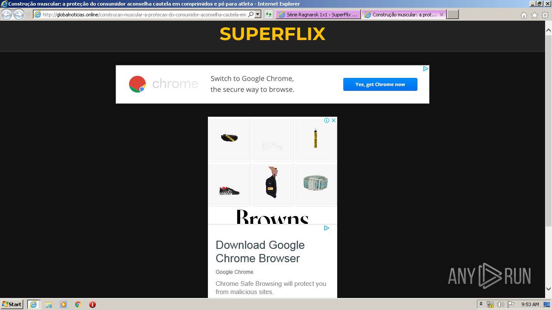552x310 pixels.
Task: Expand the address bar autocomplete dropdown
Action: (258, 15)
